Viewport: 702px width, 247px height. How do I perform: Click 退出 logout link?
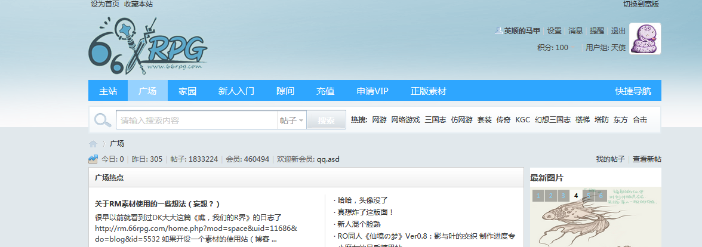click(618, 31)
